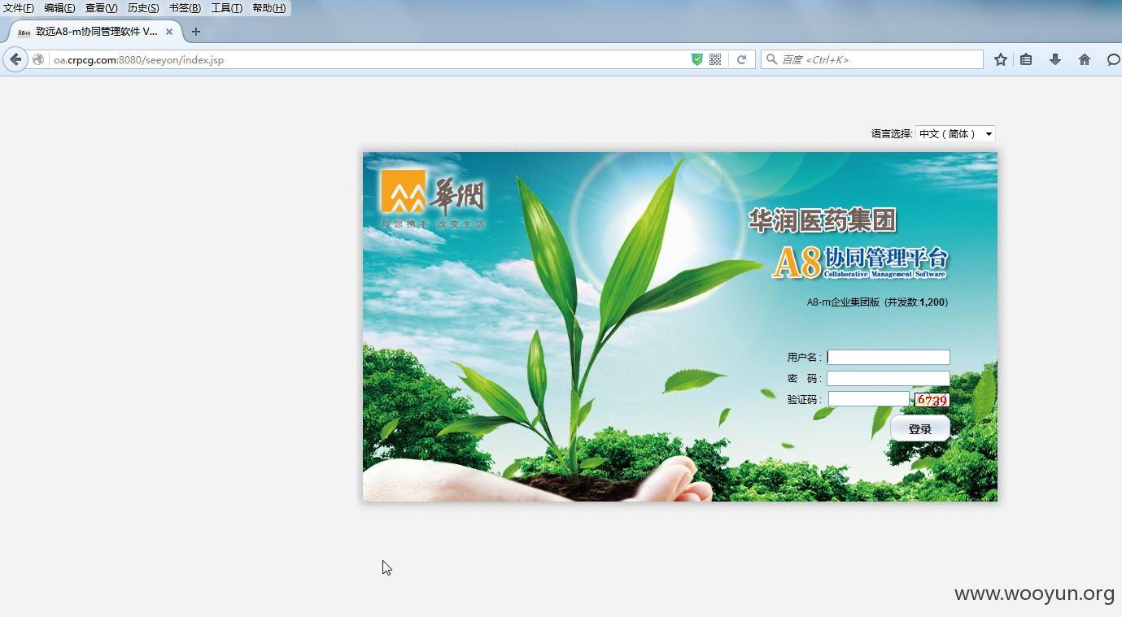This screenshot has width=1122, height=617.
Task: Open the 文件(F) menu
Action: 19,8
